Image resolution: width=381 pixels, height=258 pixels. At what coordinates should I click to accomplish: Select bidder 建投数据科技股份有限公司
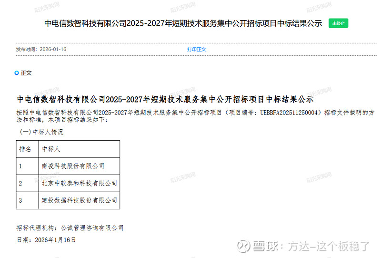(x=80, y=200)
